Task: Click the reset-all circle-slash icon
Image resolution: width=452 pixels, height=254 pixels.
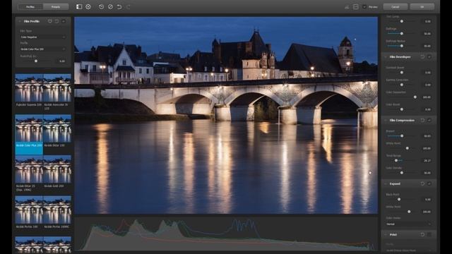Action: pos(110,6)
